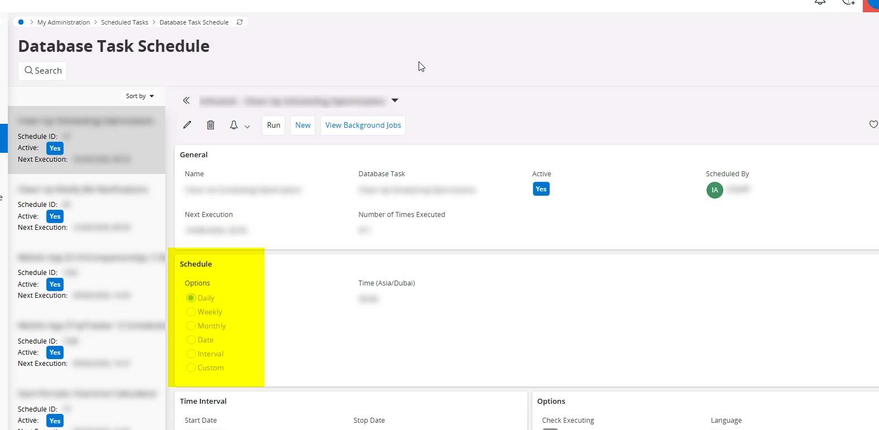Image resolution: width=879 pixels, height=430 pixels.
Task: Click the IA avatar under Scheduled By
Action: coord(715,190)
